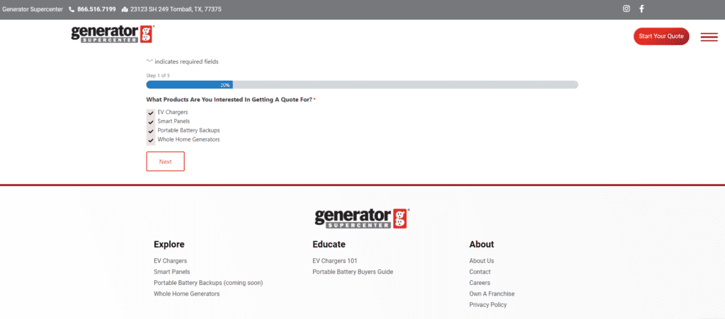Open the Facebook icon in top bar
This screenshot has width=725, height=319.
coord(642,9)
